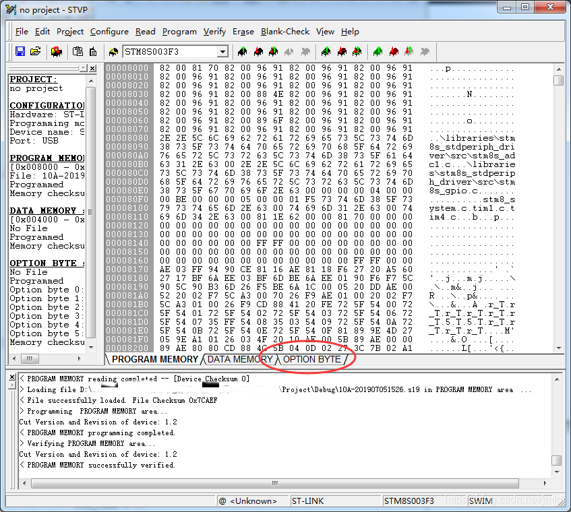Open the STM8S003F3 device dropdown
The width and height of the screenshot is (571, 512).
point(222,52)
